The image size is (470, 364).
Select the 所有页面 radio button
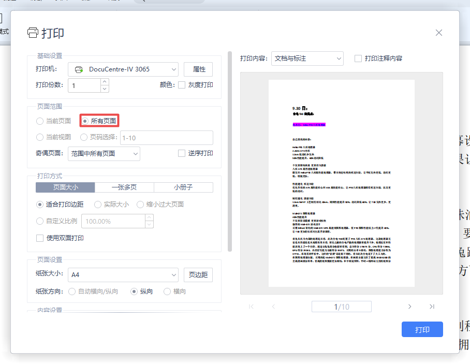[x=85, y=121]
